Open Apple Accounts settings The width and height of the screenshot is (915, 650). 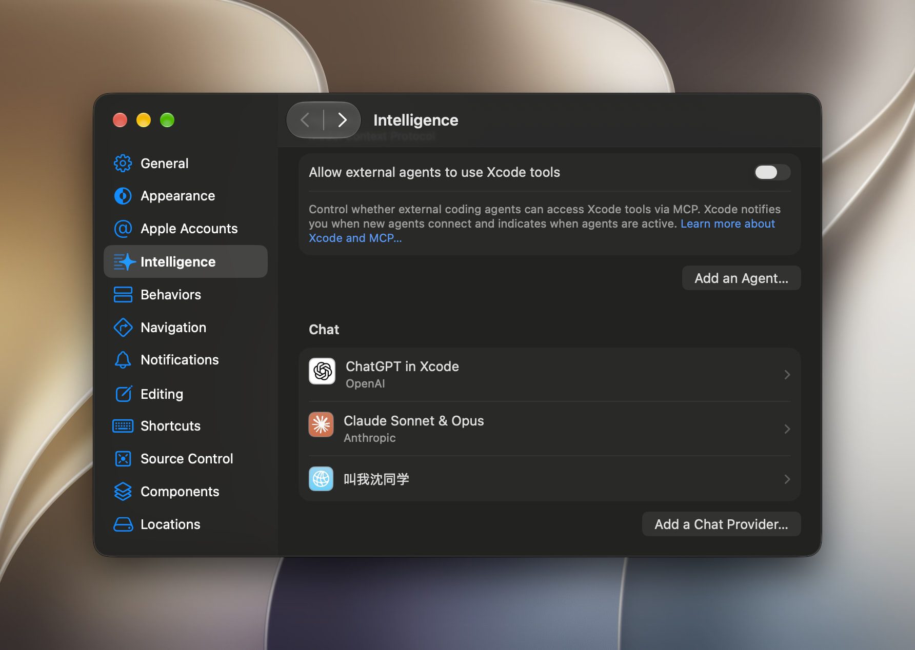186,229
